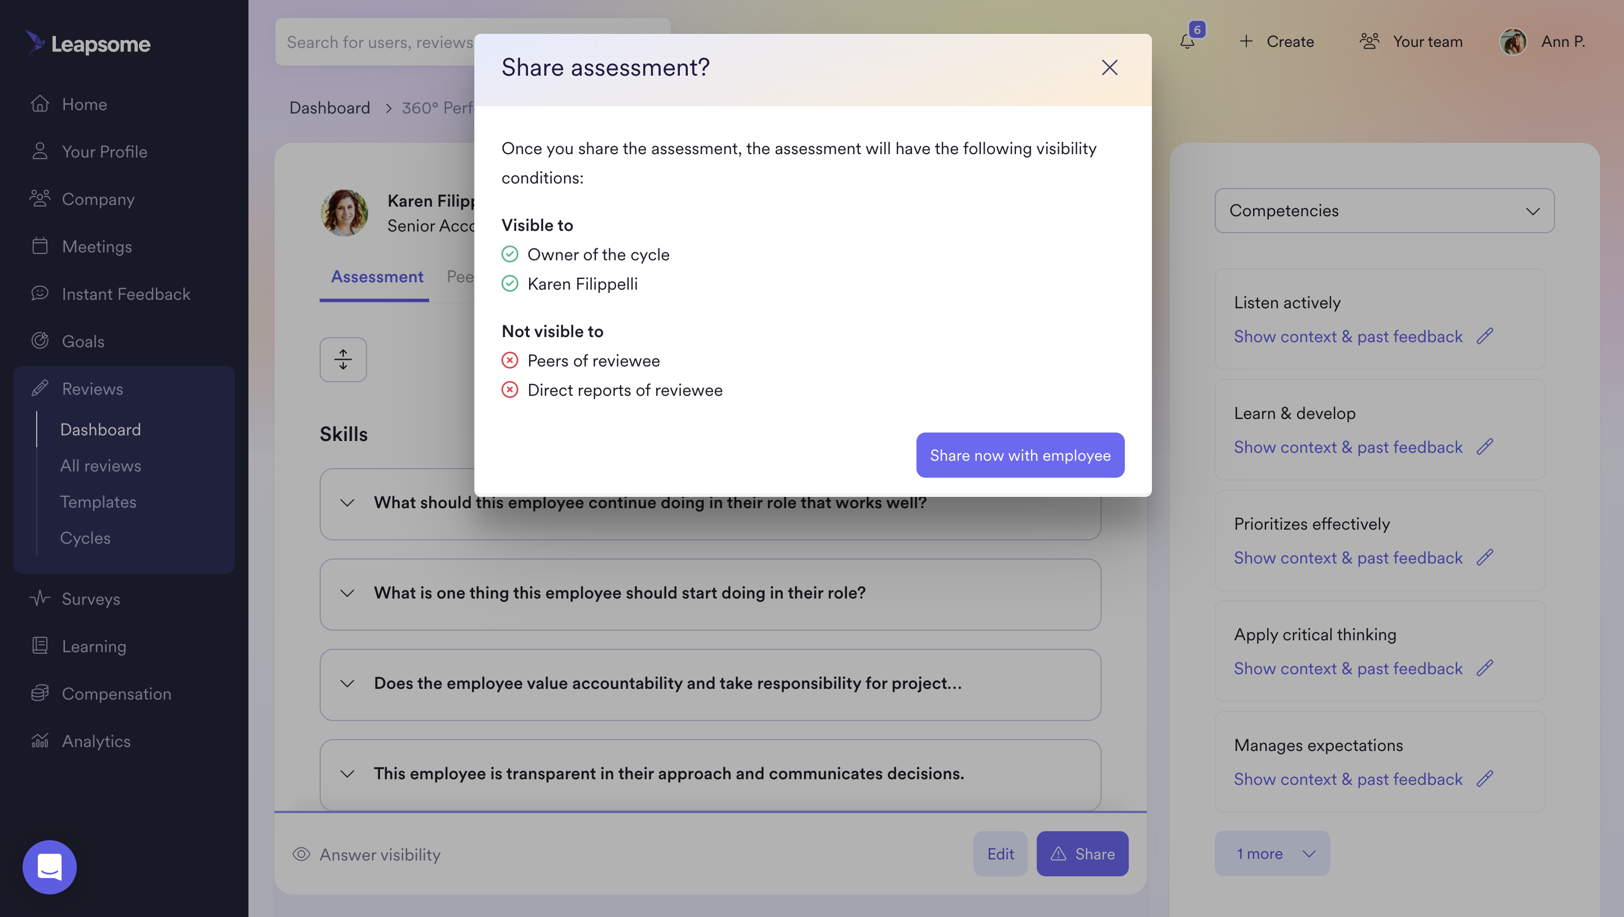Open the notifications bell
This screenshot has width=1624, height=917.
[1187, 42]
